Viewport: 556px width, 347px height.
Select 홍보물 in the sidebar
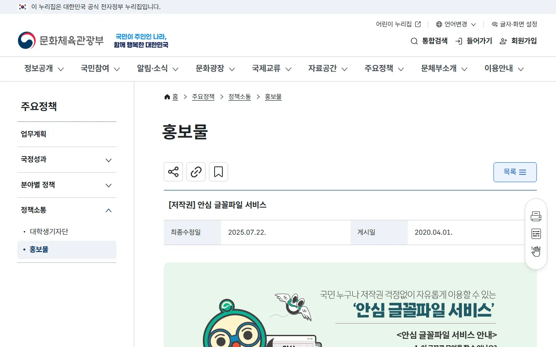point(67,250)
